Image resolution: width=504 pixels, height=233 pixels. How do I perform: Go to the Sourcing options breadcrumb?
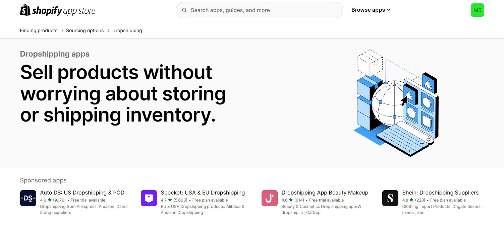point(85,30)
